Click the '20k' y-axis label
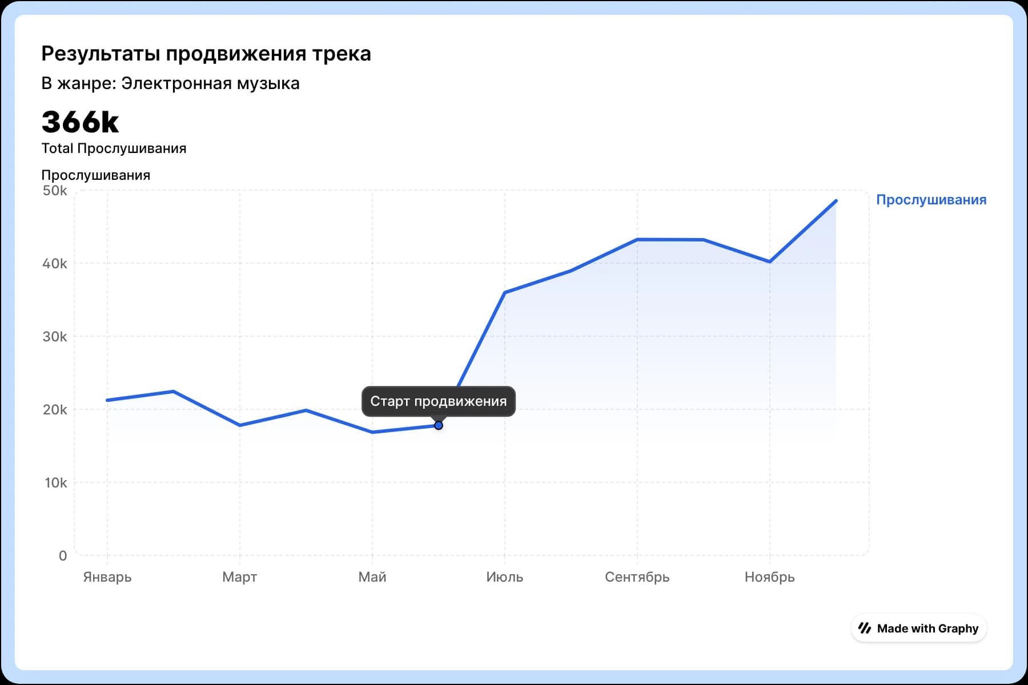Image resolution: width=1028 pixels, height=685 pixels. pyautogui.click(x=55, y=410)
